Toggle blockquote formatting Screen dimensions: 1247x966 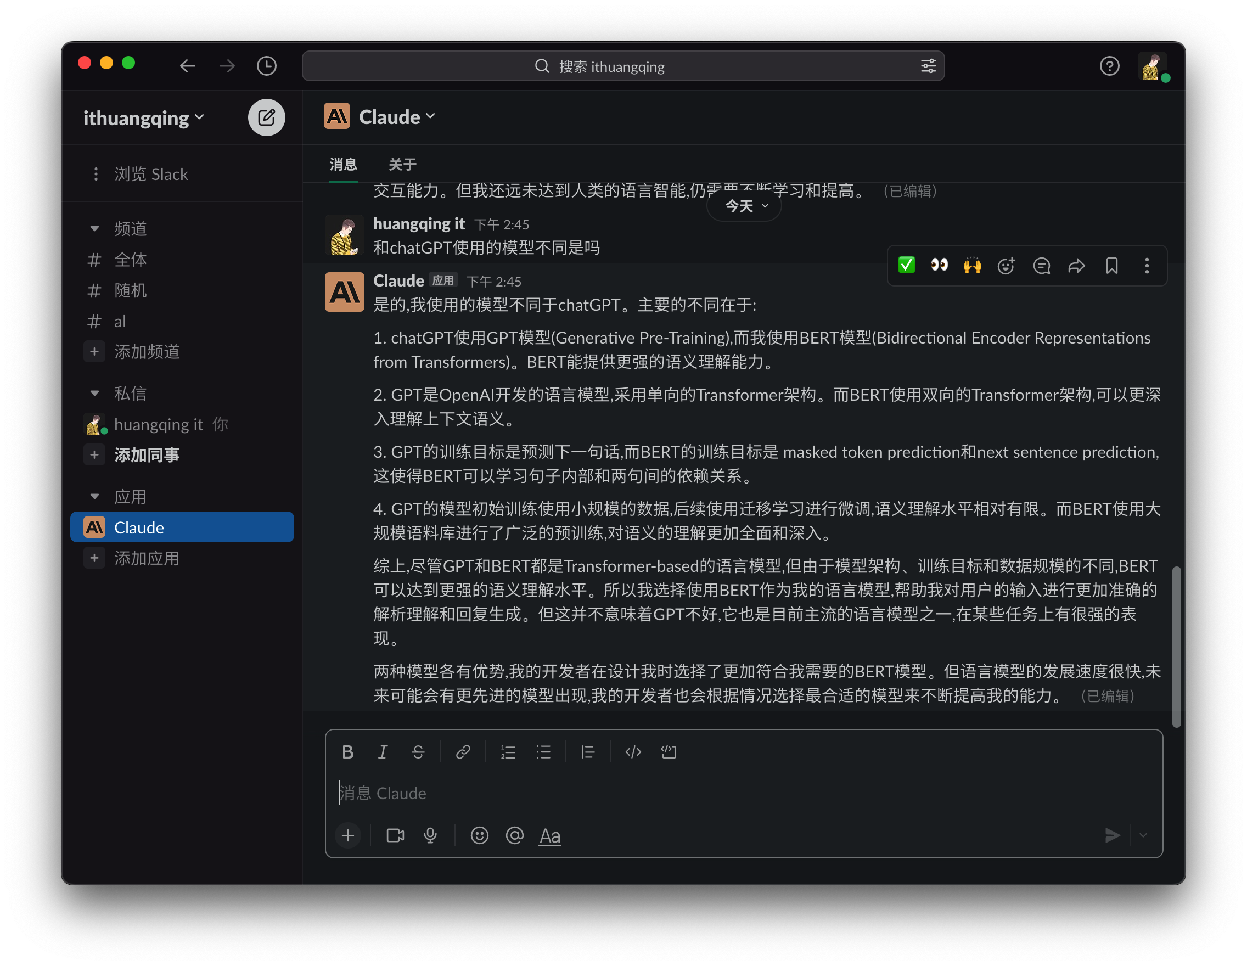coord(587,752)
